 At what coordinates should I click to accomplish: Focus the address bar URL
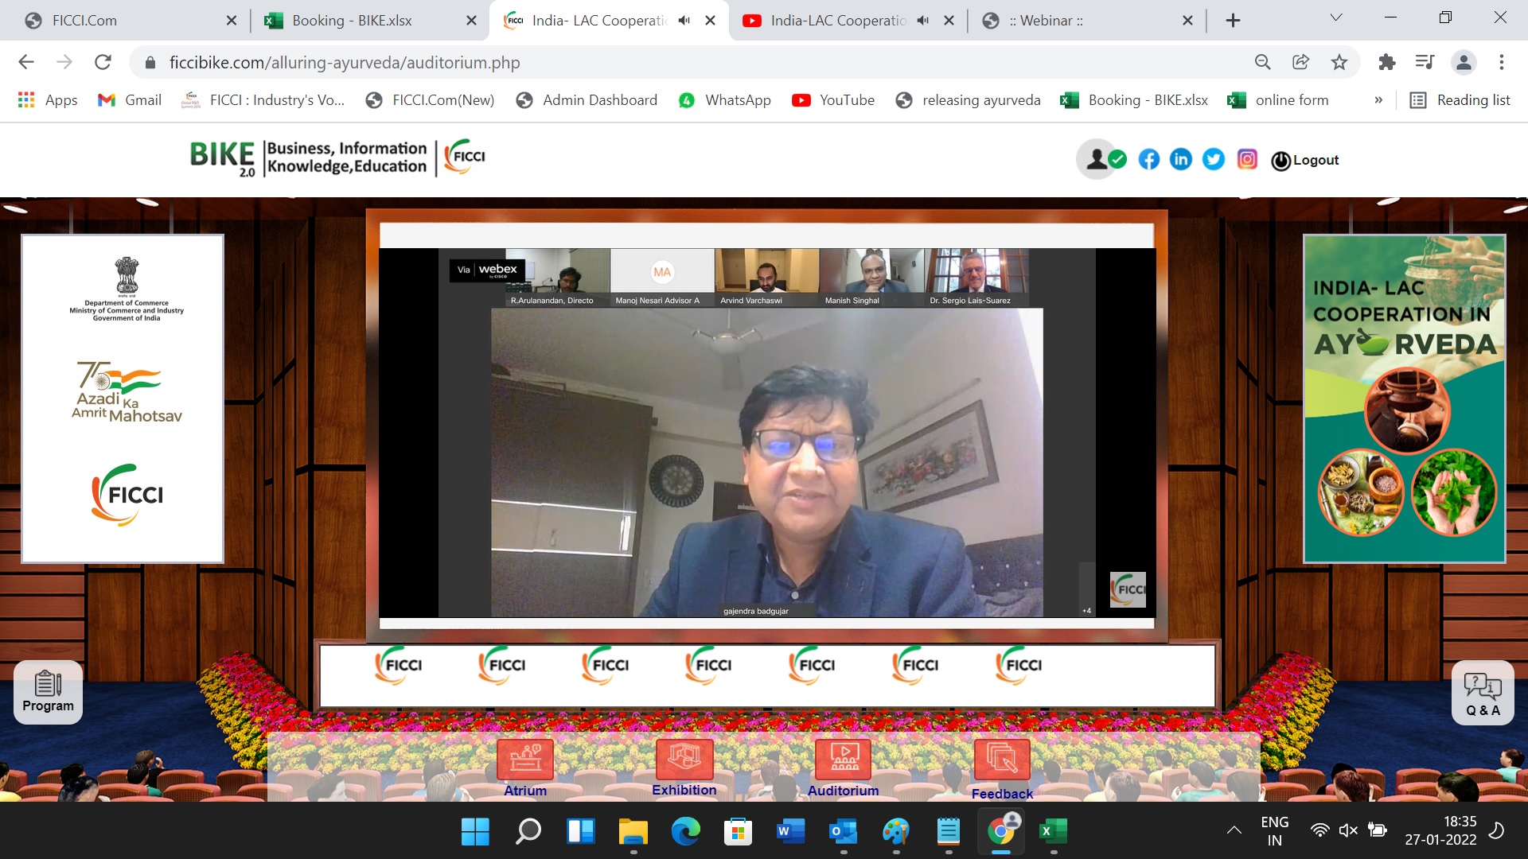[x=344, y=62]
